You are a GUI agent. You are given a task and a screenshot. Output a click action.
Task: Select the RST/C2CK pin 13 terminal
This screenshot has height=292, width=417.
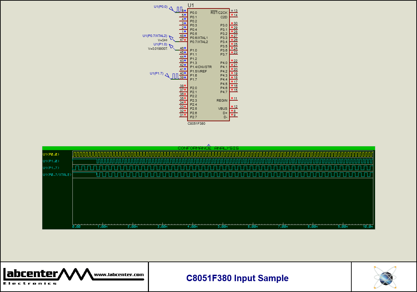pyautogui.click(x=233, y=11)
